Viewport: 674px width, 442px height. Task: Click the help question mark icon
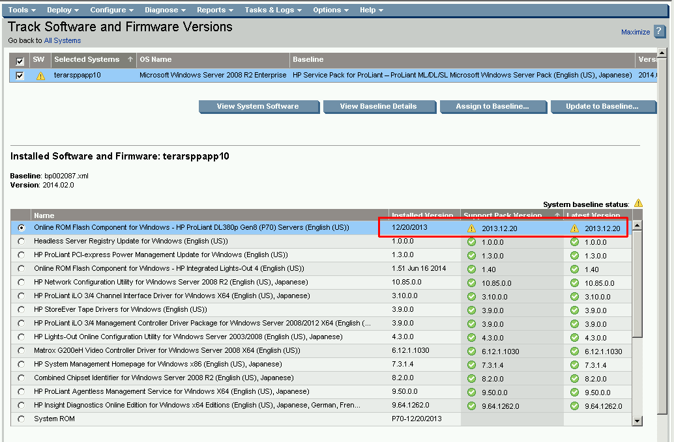659,31
